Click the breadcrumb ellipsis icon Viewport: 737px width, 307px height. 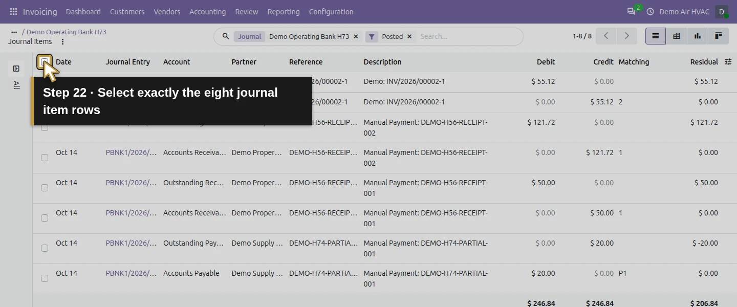coord(14,32)
